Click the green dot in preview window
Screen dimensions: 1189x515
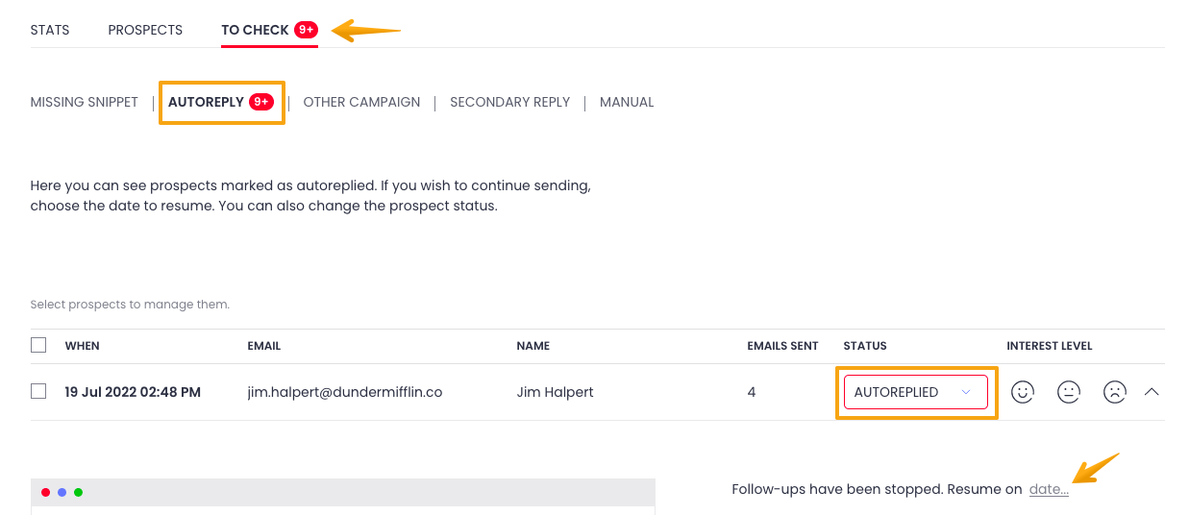tap(79, 492)
